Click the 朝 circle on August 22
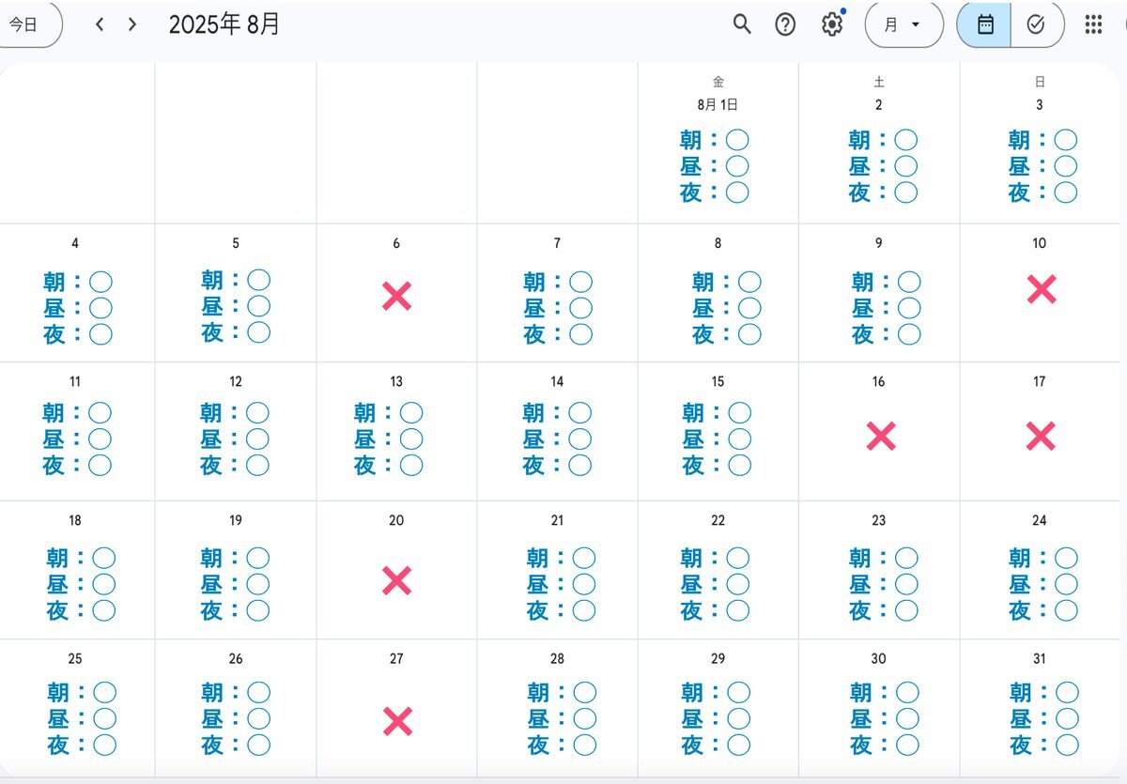This screenshot has height=784, width=1127. point(738,558)
